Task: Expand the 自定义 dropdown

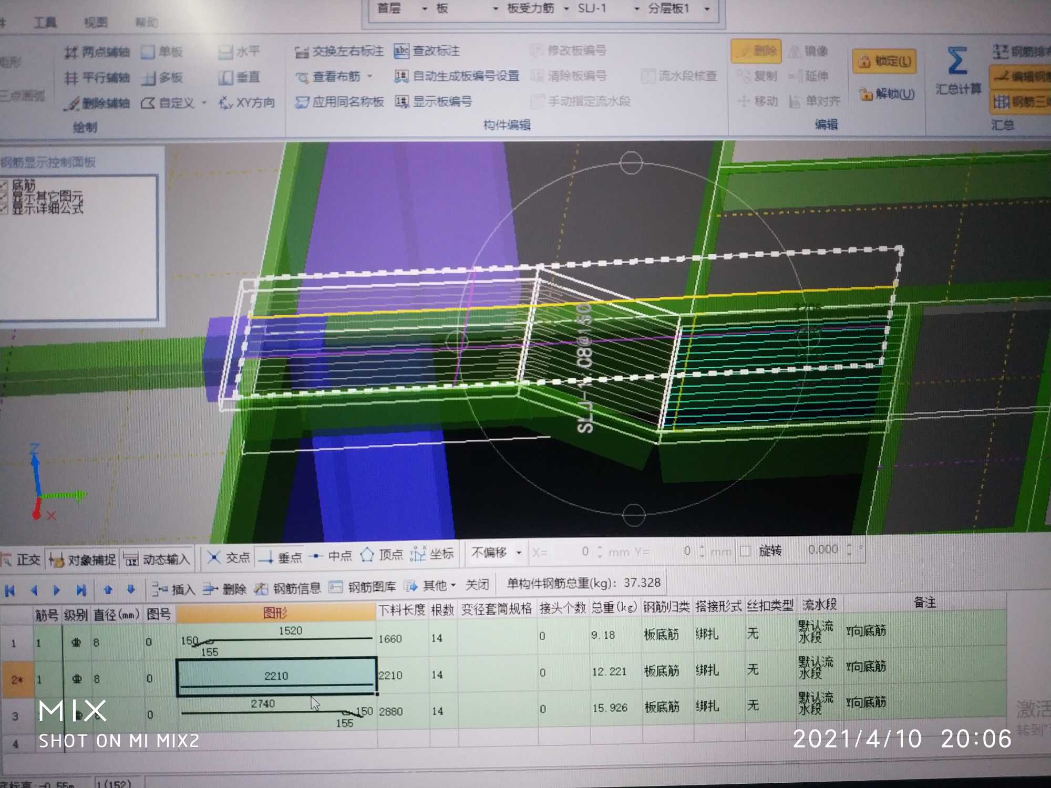Action: click(x=204, y=102)
